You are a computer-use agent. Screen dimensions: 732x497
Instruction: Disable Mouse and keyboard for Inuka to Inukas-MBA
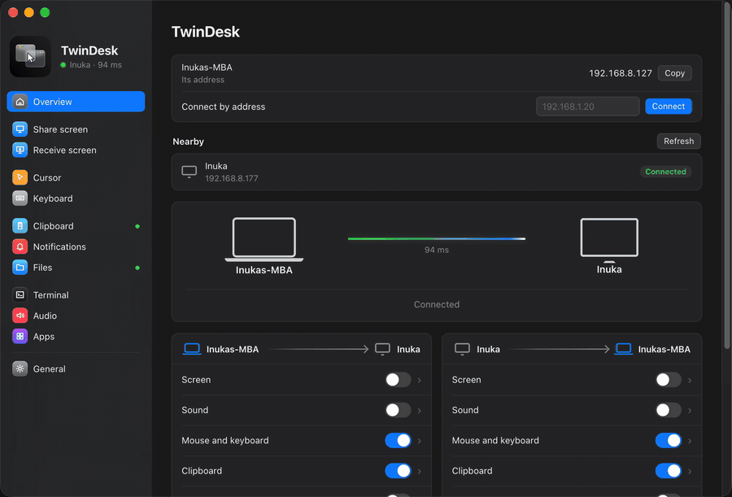[669, 441]
